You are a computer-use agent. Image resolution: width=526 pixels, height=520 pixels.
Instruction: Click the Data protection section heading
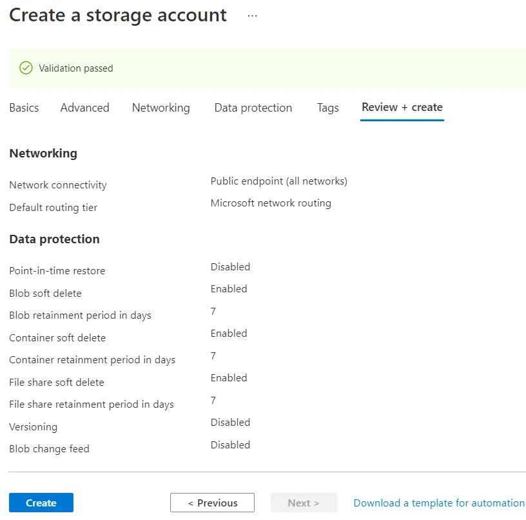(x=54, y=239)
